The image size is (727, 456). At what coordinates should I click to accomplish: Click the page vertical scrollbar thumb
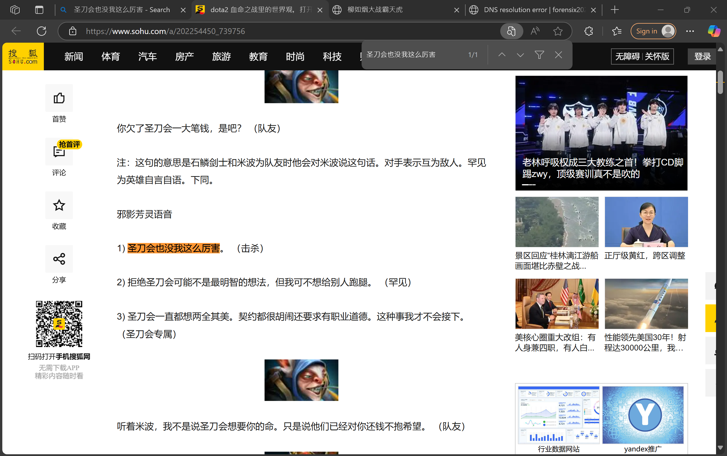[720, 82]
